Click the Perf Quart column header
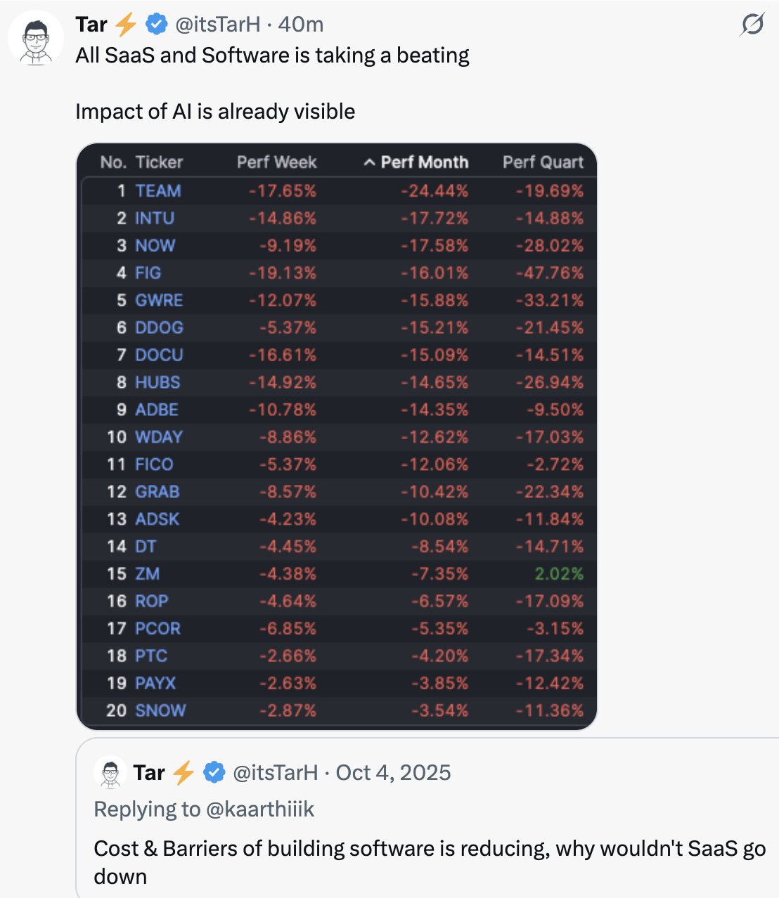Screen dimensions: 779x898 click(x=543, y=162)
